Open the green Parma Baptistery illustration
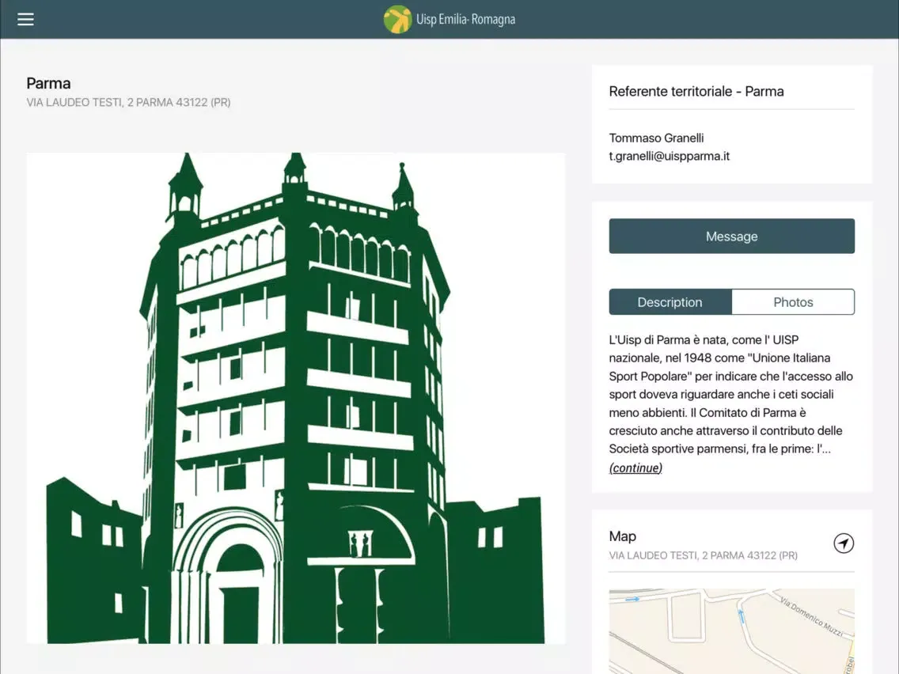The width and height of the screenshot is (899, 674). pos(295,397)
